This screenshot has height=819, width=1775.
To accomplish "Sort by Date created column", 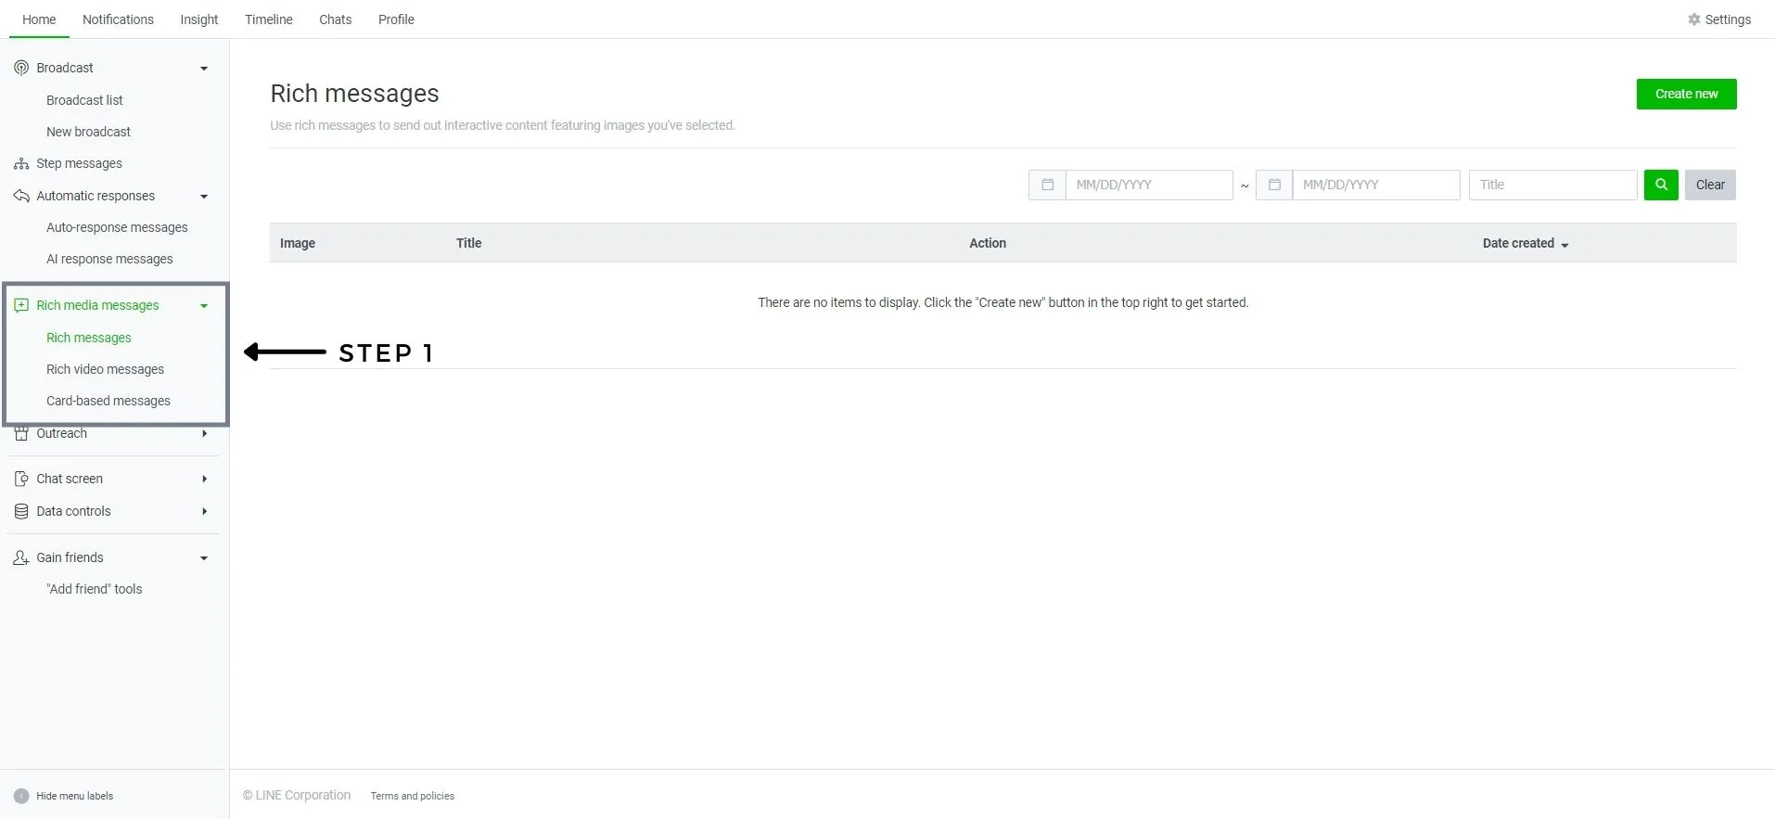I will point(1525,243).
